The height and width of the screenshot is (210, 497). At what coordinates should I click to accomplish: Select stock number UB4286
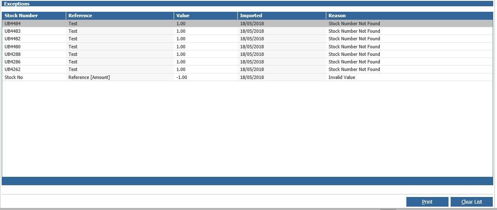click(x=13, y=62)
